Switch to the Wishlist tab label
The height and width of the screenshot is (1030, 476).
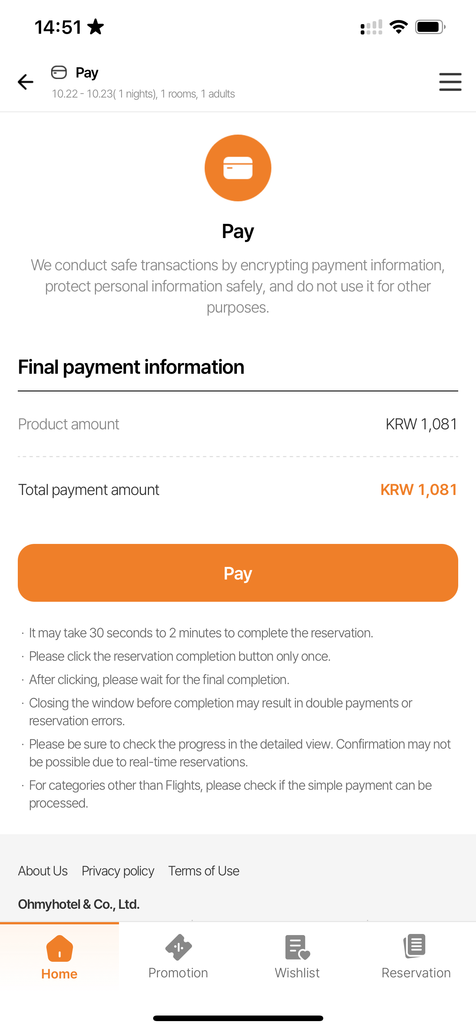click(297, 973)
